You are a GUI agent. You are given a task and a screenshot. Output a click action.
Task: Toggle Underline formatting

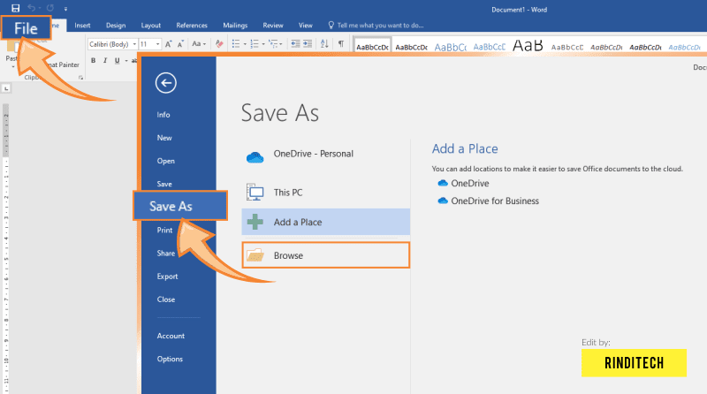tap(118, 60)
